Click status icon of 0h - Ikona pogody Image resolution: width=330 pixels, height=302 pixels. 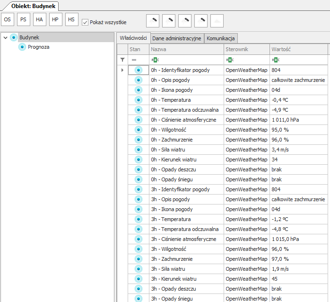coord(139,90)
